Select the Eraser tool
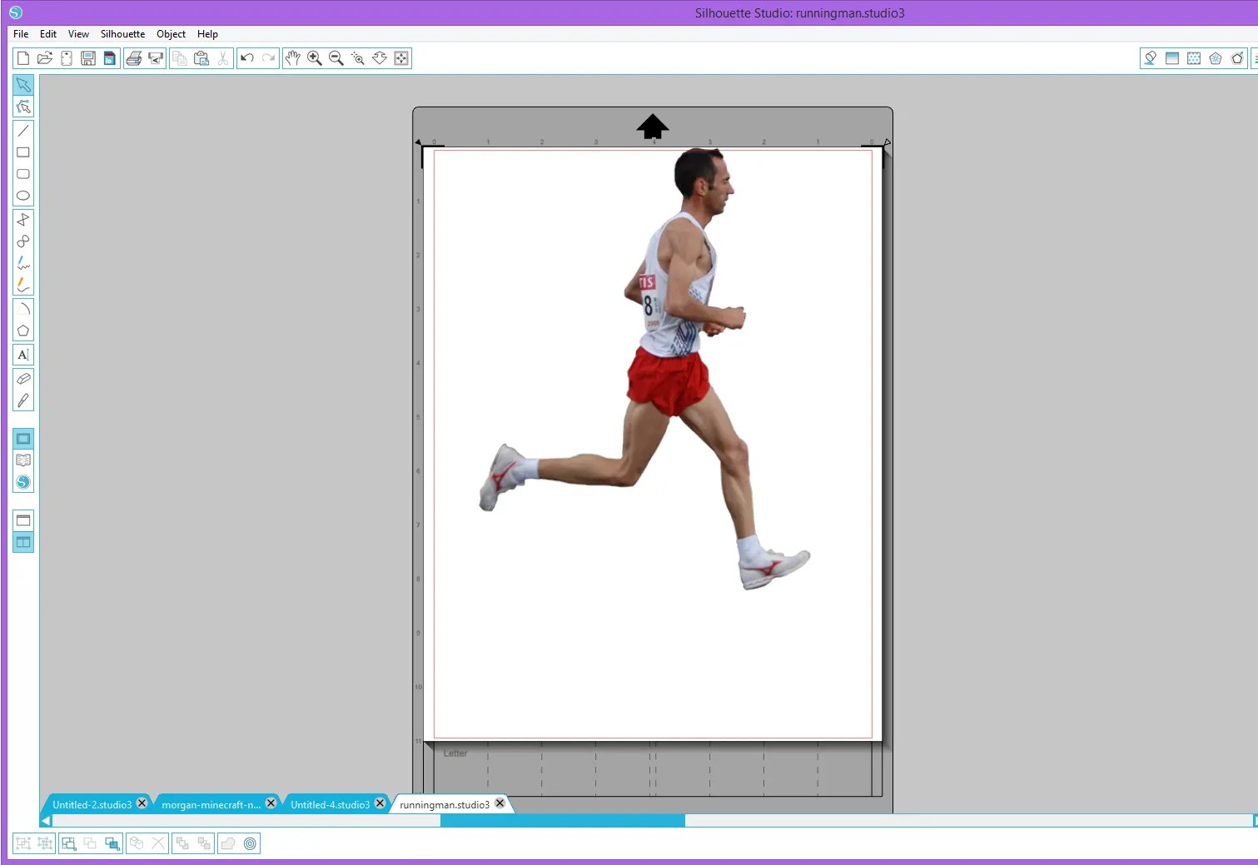 click(22, 379)
